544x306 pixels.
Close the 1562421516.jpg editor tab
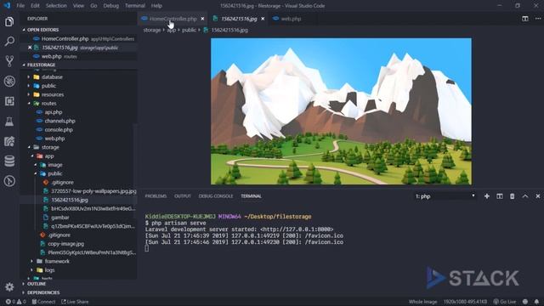pos(263,19)
